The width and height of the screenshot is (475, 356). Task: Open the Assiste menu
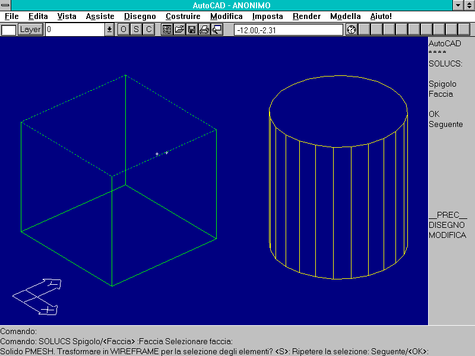coord(100,17)
